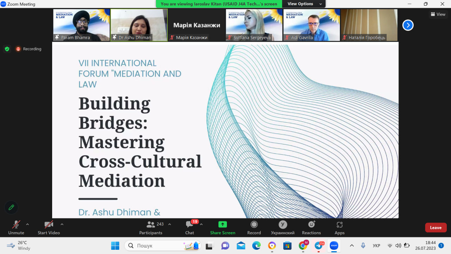Screen dimensions: 451x254
Task: Expand the Participants caret menu
Action: pyautogui.click(x=169, y=224)
